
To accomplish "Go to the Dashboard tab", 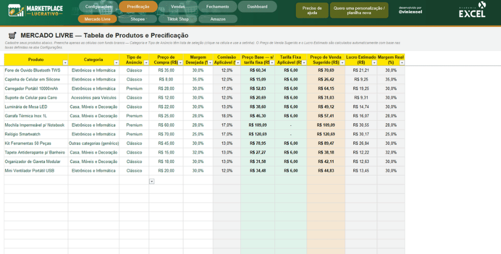I will click(257, 7).
